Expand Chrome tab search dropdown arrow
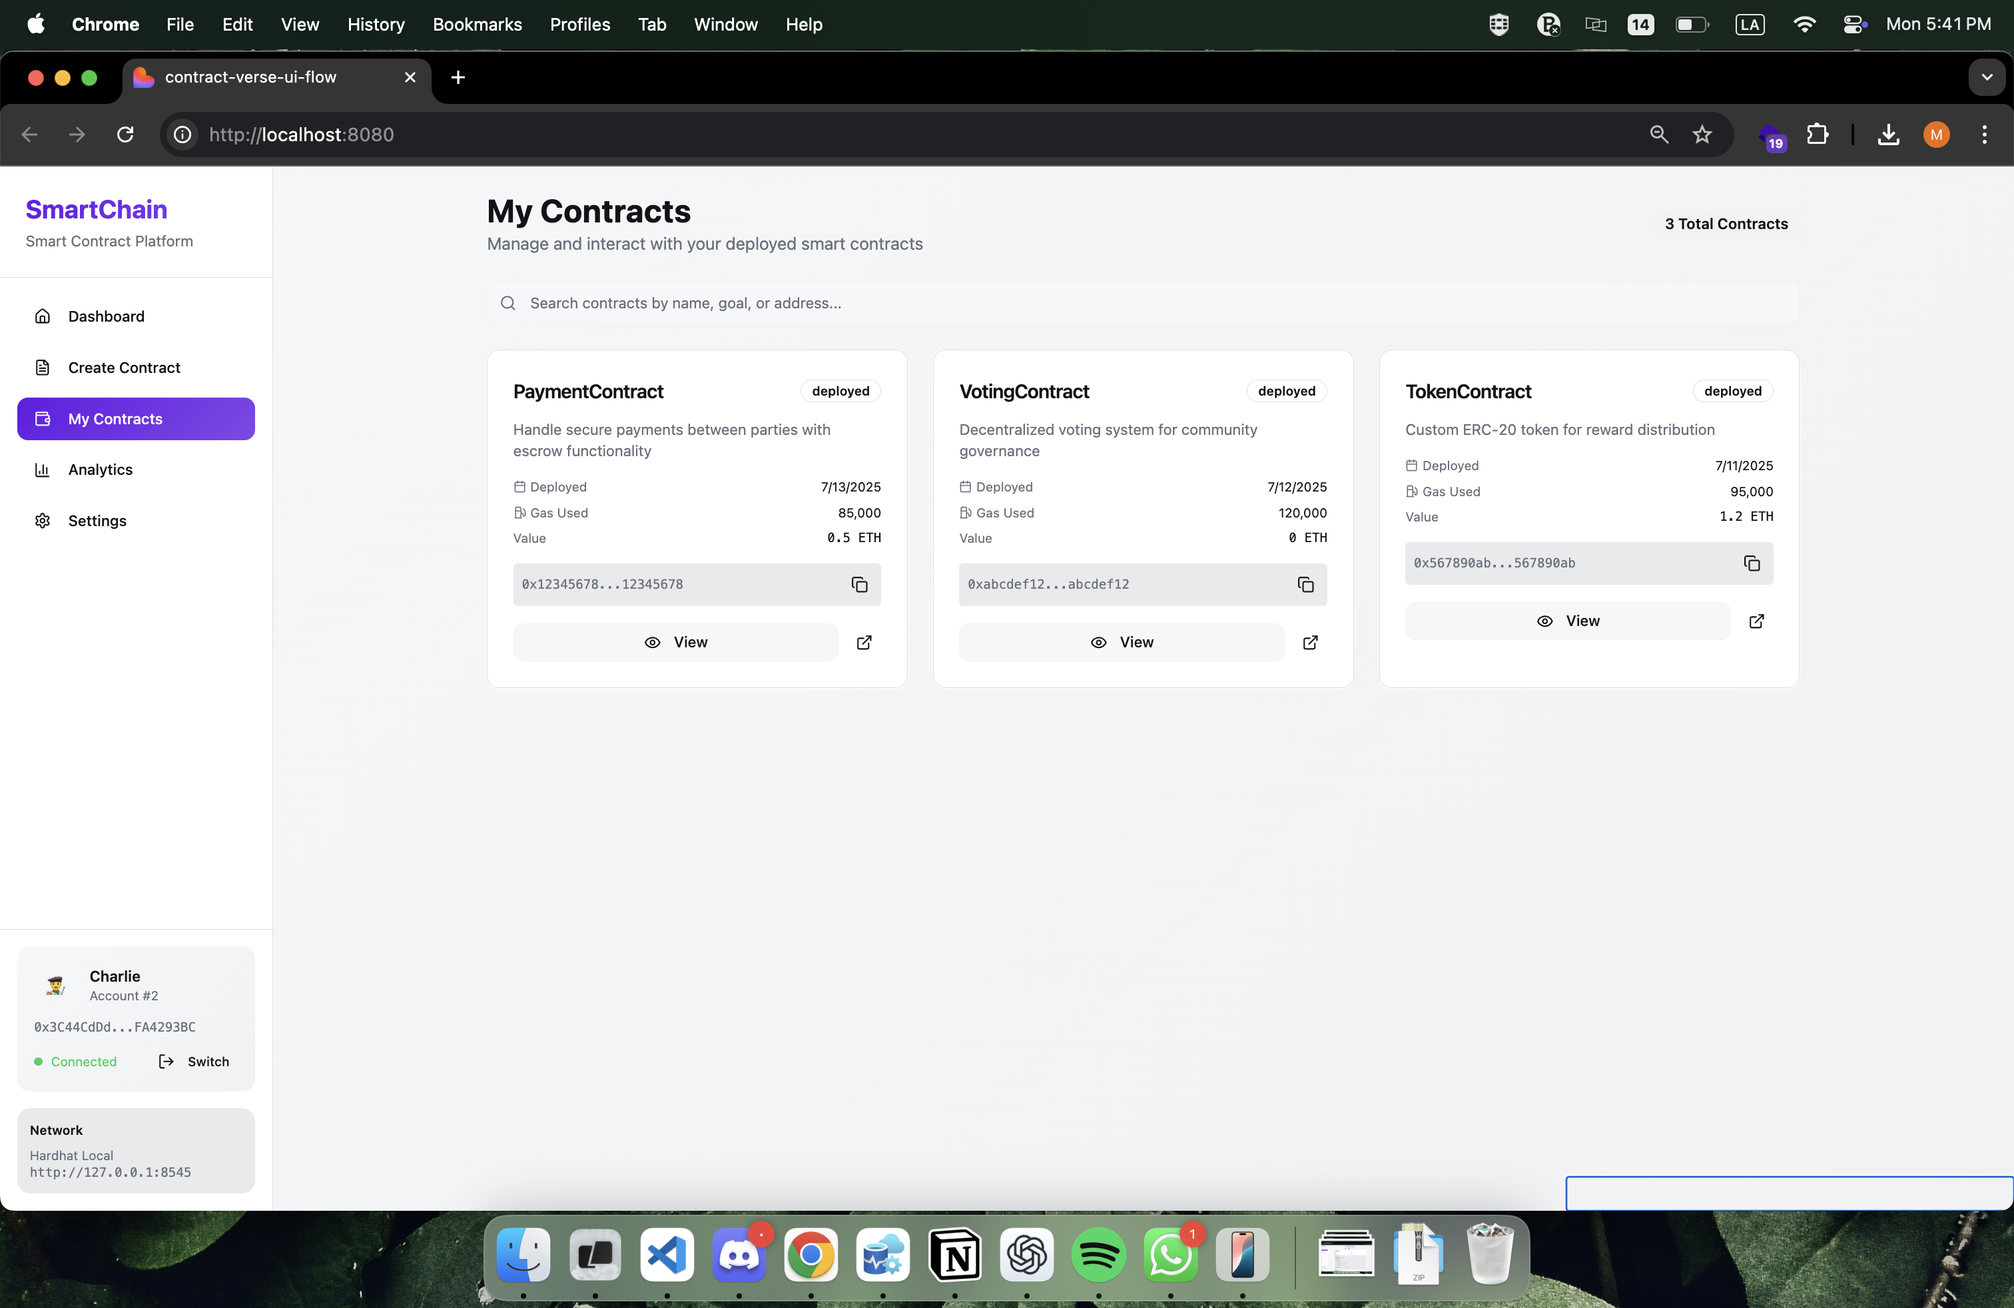This screenshot has width=2014, height=1308. click(1986, 77)
